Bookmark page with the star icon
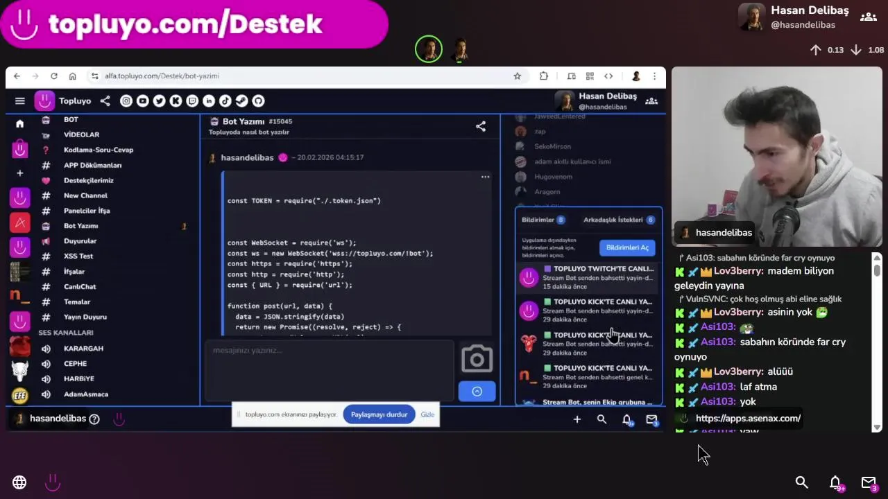888x499 pixels. point(517,76)
